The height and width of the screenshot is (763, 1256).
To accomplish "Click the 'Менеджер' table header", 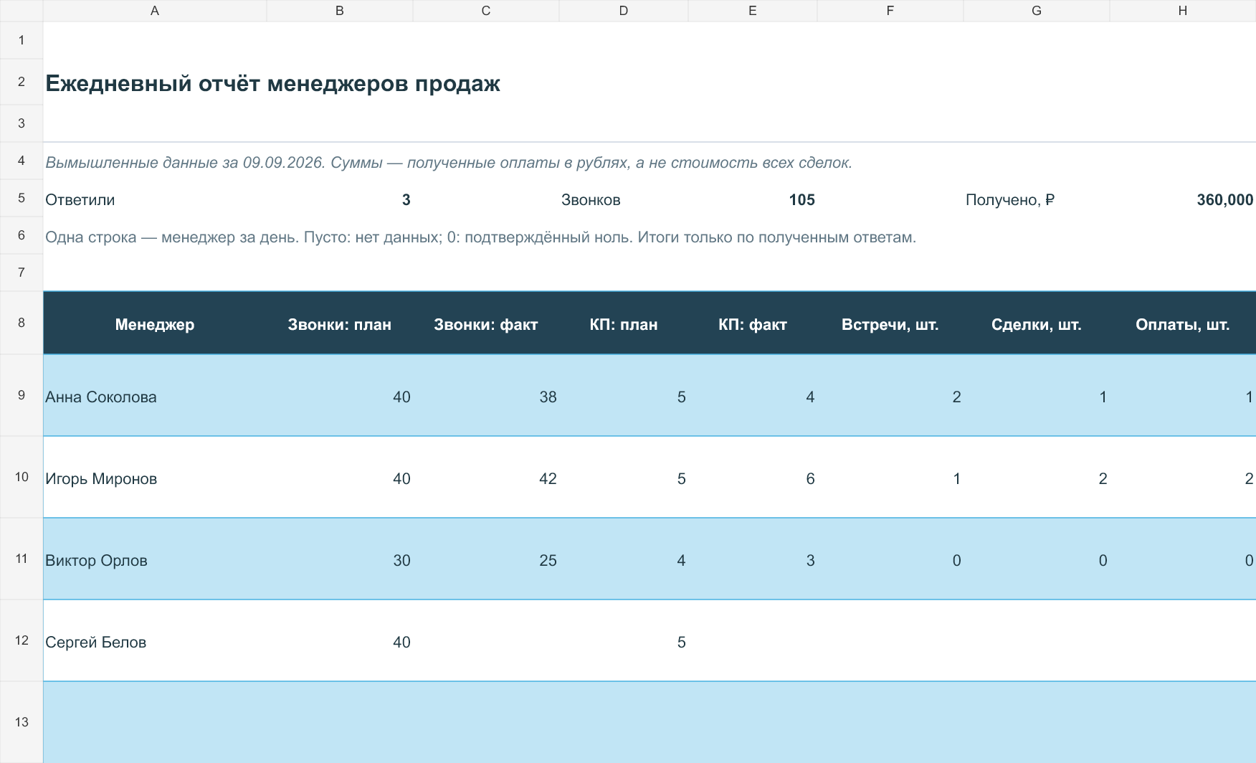I will coord(155,324).
